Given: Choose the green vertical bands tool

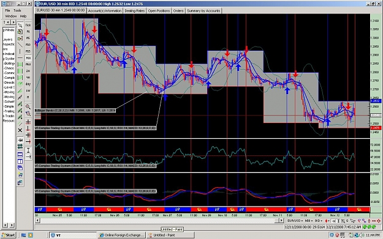Looking at the screenshot, I should 20,71.
